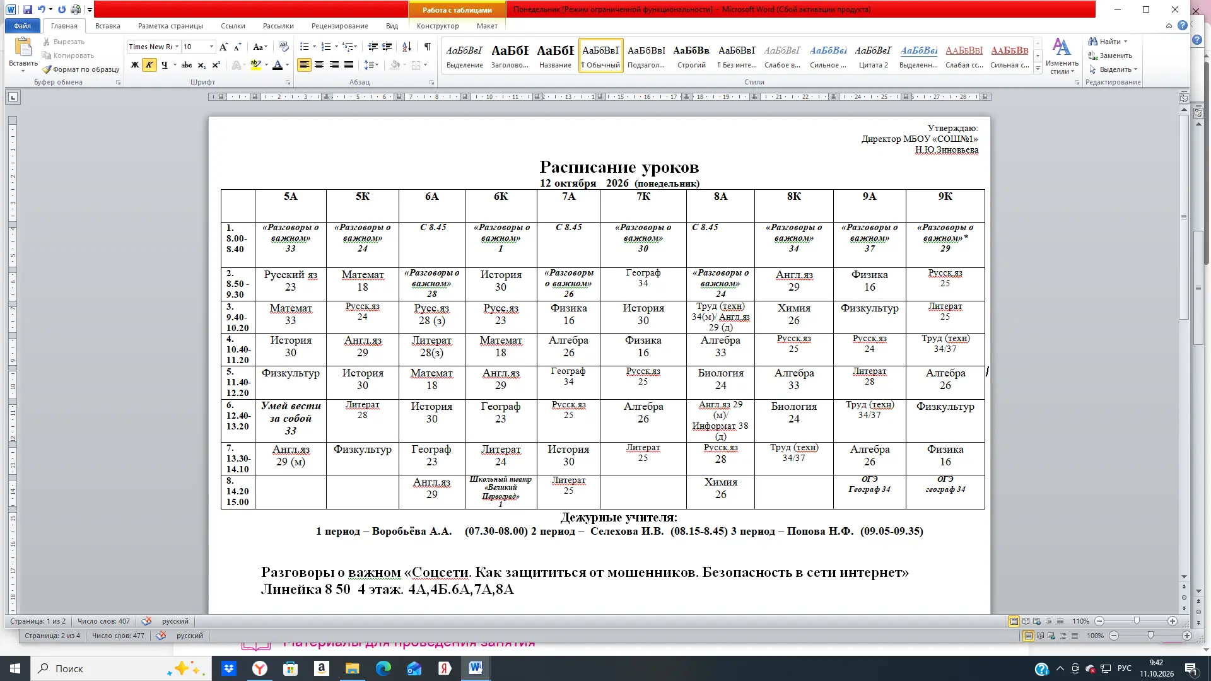Apply superscript formatting
The width and height of the screenshot is (1211, 681).
click(x=216, y=65)
